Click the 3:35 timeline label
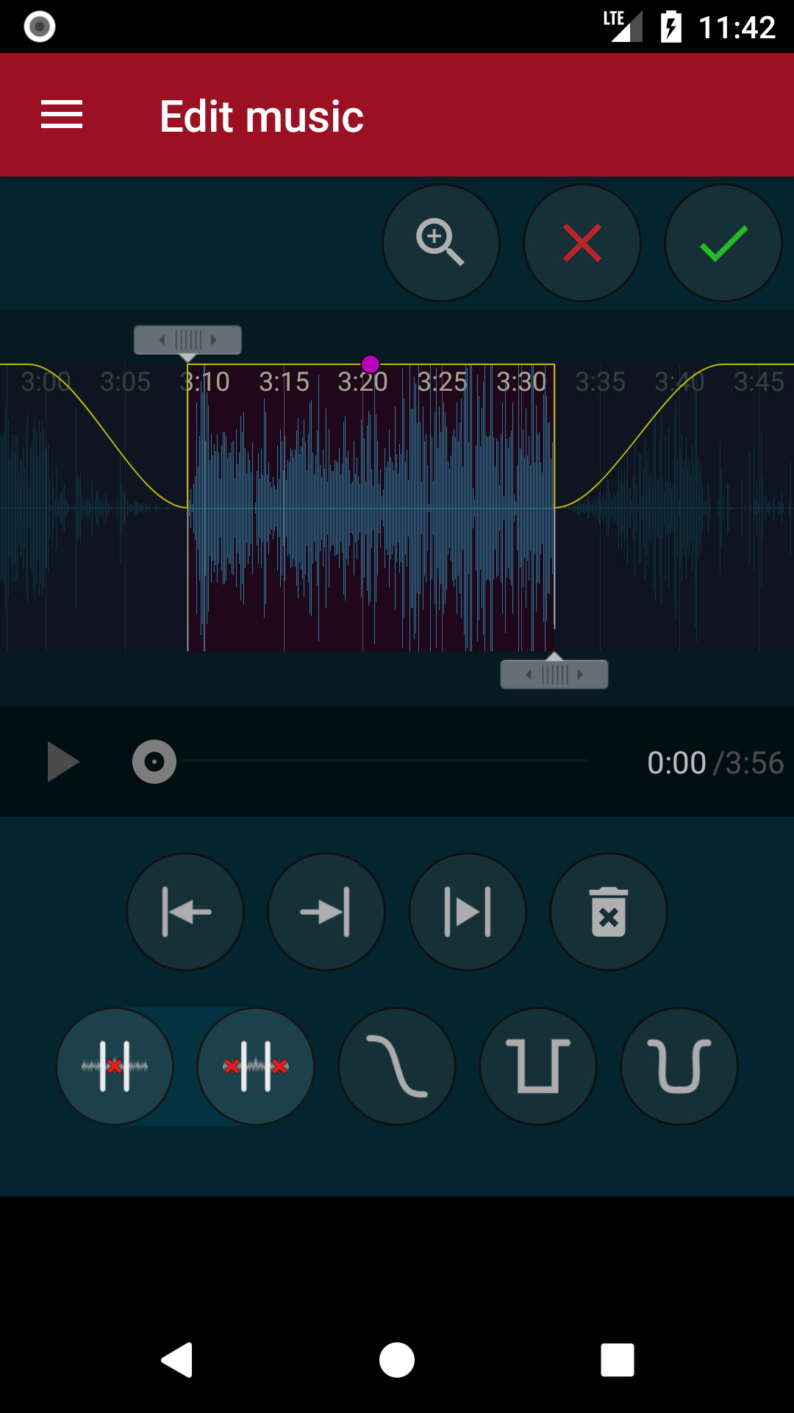The width and height of the screenshot is (794, 1413). coord(600,382)
